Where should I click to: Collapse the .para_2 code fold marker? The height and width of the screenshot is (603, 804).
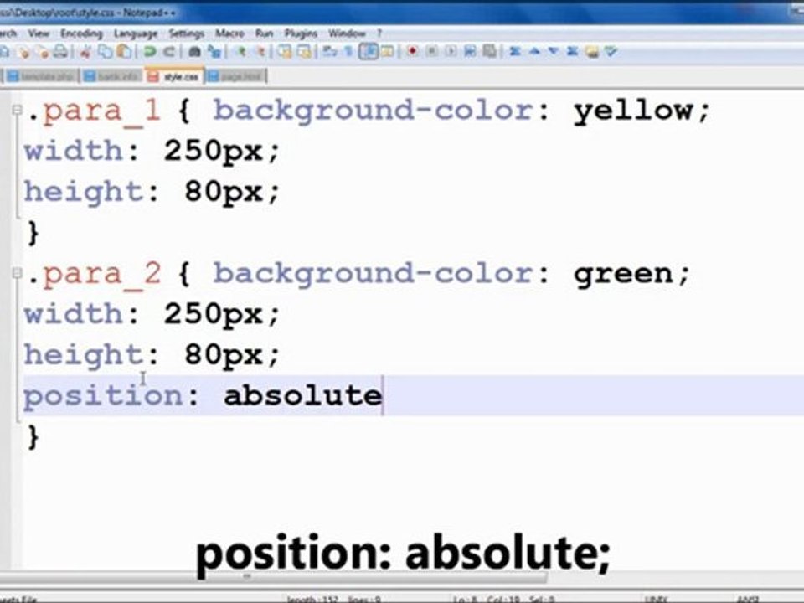tap(17, 273)
